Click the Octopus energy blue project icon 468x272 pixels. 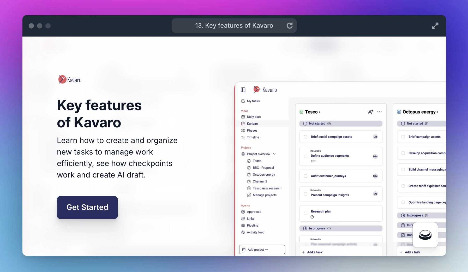(399, 112)
